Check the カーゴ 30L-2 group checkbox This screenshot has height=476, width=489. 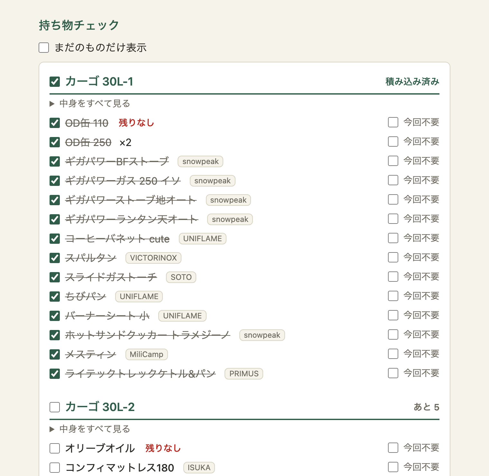(55, 407)
